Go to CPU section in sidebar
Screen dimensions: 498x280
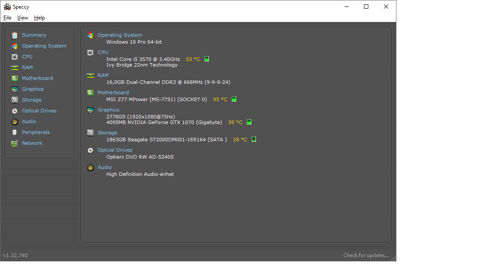27,57
